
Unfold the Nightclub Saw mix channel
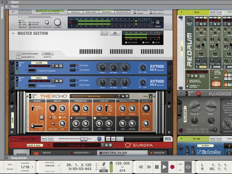point(13,139)
